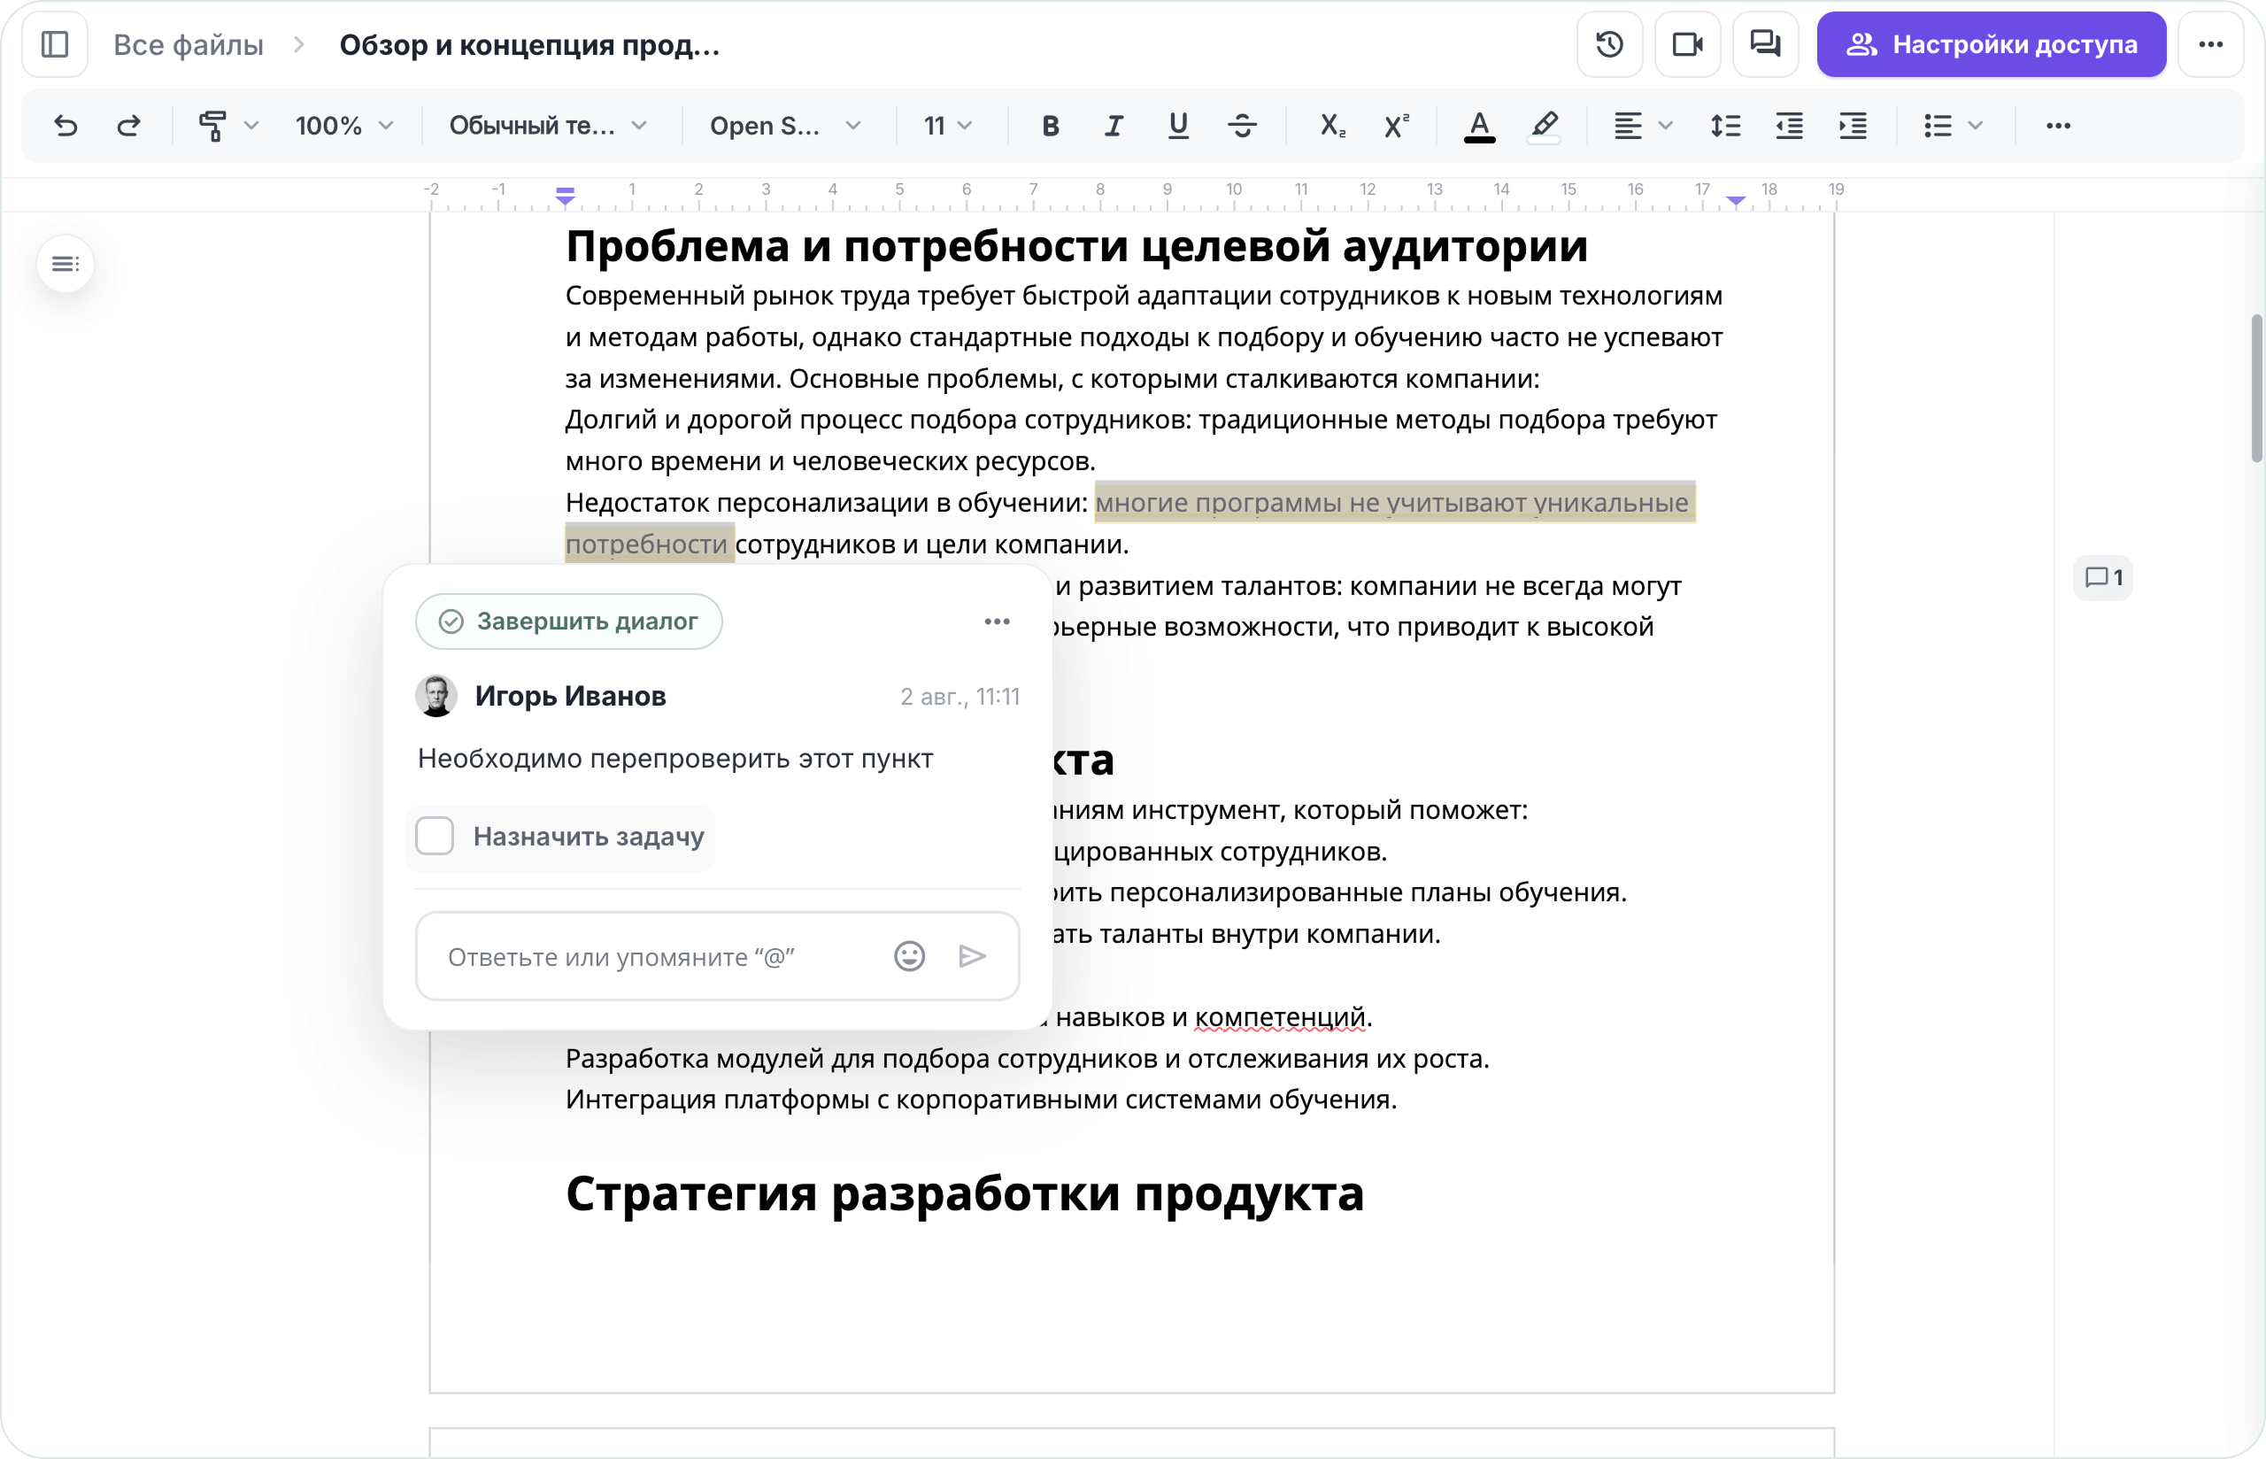Open the document outline button
The height and width of the screenshot is (1459, 2266).
[x=66, y=263]
